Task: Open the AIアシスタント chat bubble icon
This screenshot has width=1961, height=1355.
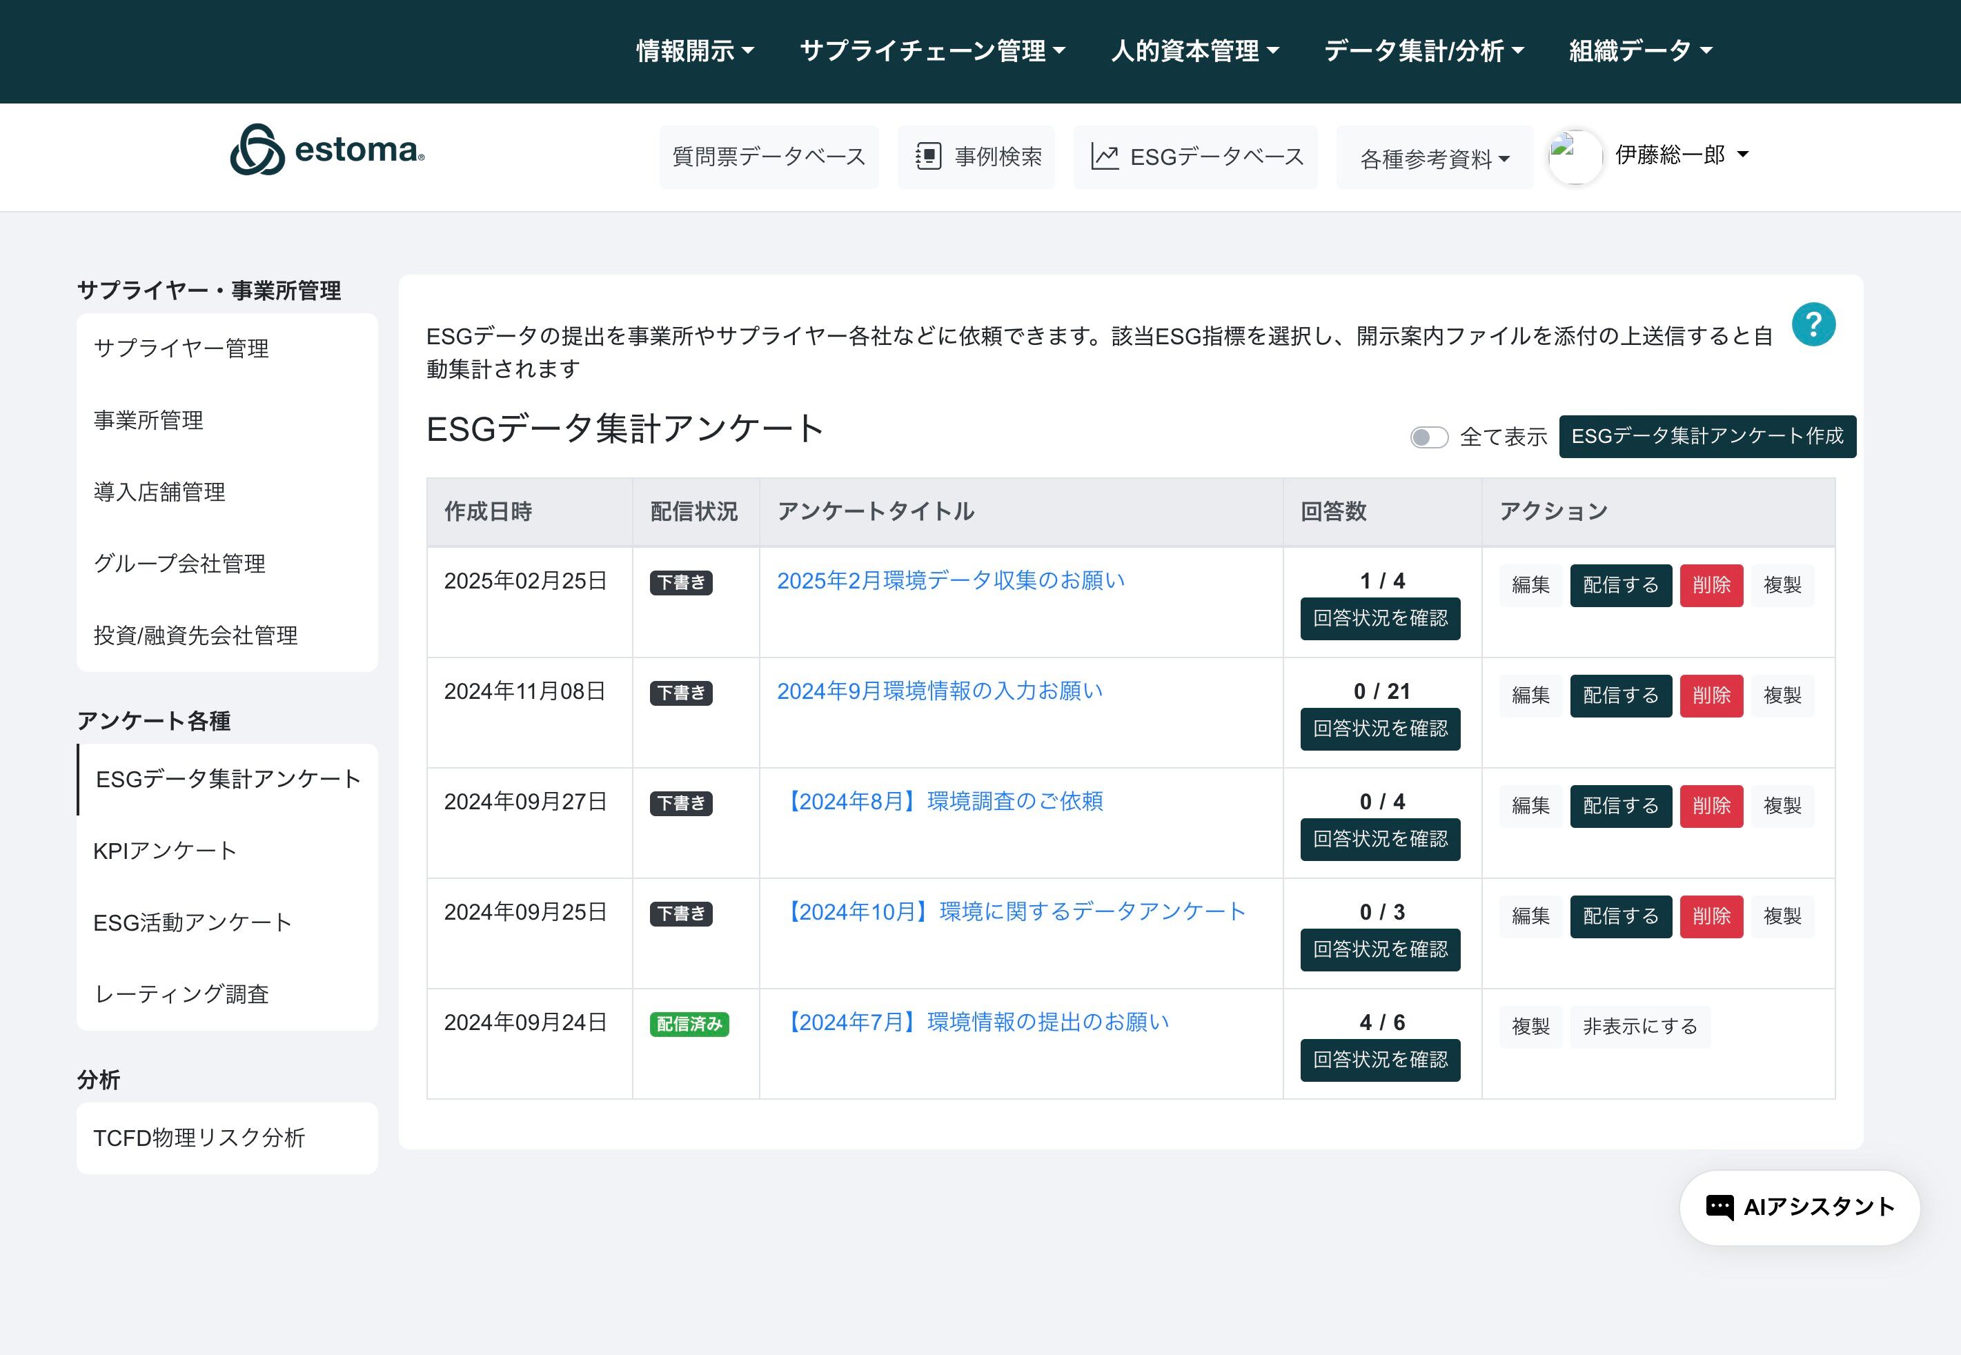Action: (1719, 1207)
